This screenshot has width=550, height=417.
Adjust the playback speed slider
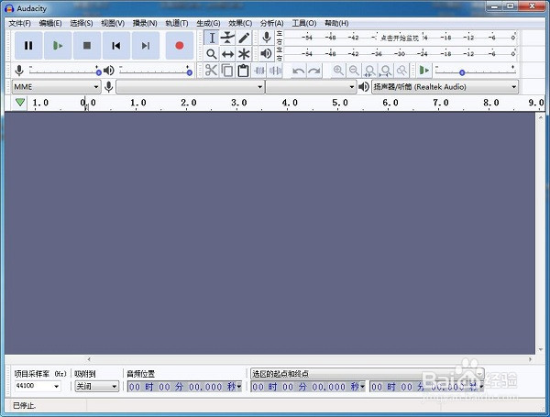(476, 71)
